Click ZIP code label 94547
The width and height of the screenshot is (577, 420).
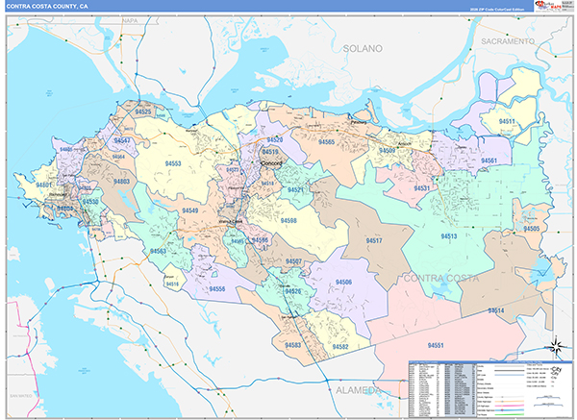pos(122,140)
